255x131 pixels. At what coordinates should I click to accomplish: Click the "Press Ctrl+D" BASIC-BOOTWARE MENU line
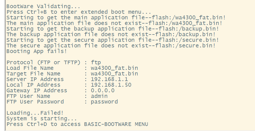click(x=77, y=124)
